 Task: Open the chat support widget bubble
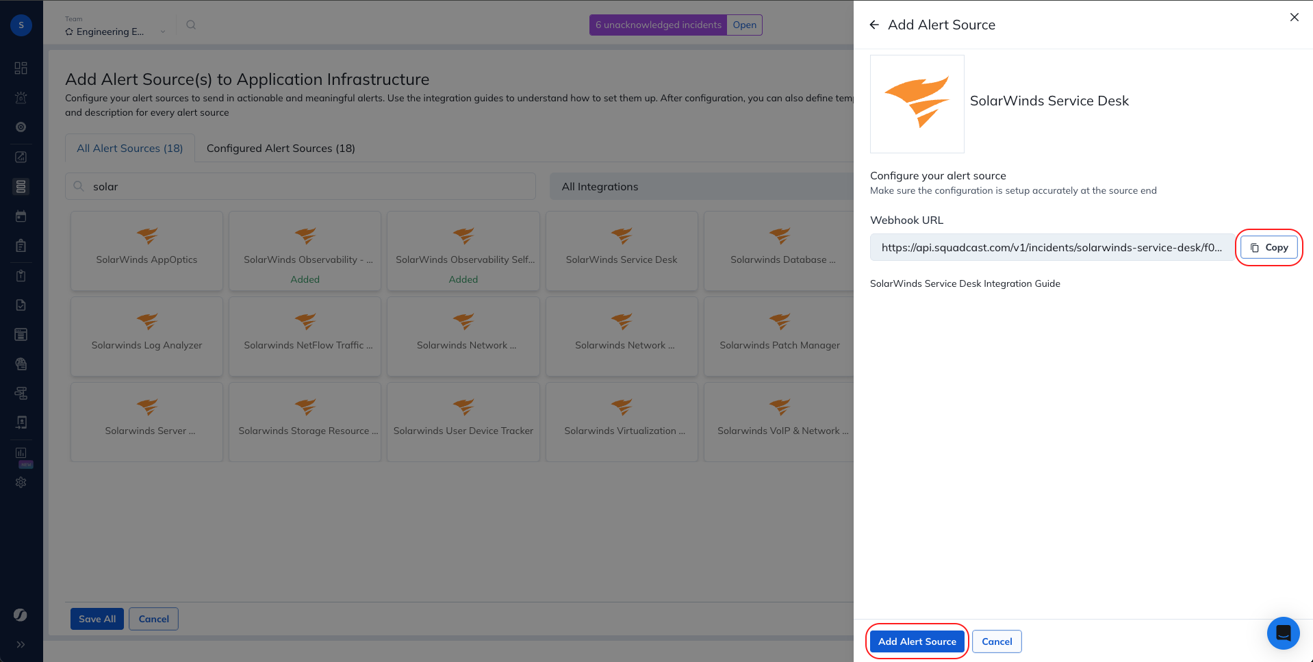pos(1283,633)
